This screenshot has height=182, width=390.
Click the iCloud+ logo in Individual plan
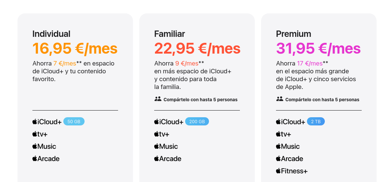click(47, 122)
